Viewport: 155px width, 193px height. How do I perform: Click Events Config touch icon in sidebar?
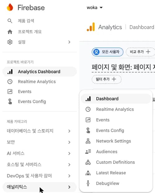(x=10, y=101)
